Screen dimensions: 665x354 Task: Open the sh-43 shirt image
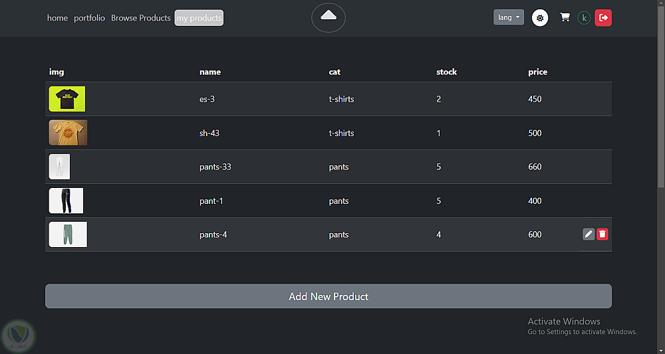click(68, 133)
